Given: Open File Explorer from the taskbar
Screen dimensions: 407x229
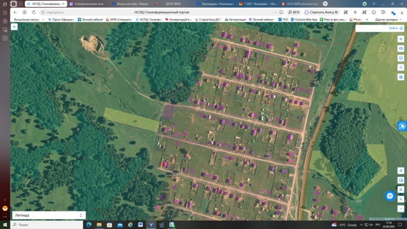Looking at the screenshot, I should point(99,225).
